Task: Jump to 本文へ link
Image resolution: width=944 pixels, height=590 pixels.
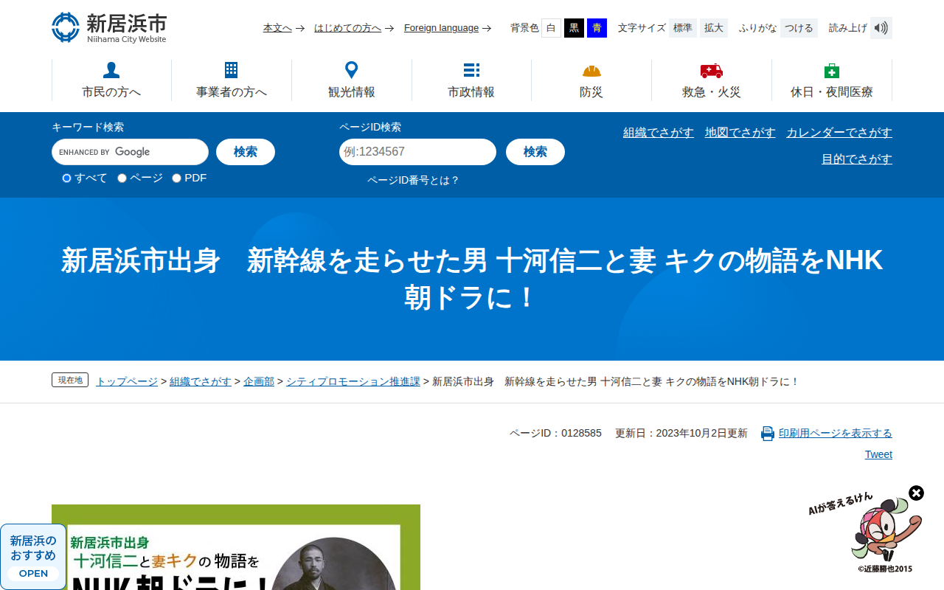Action: (278, 28)
